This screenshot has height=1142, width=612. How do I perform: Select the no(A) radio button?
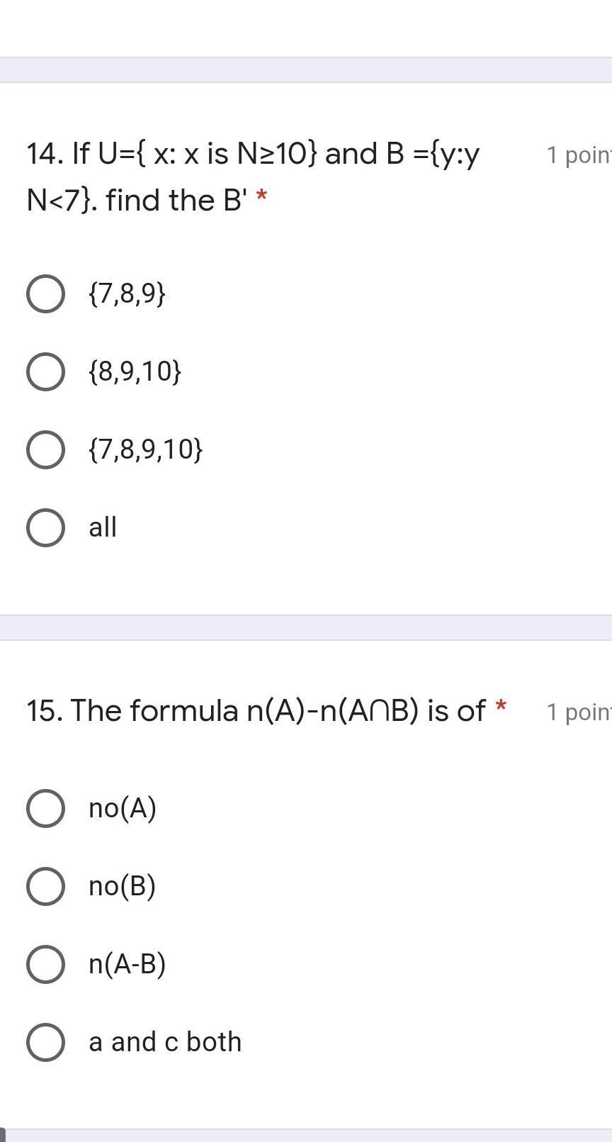(46, 808)
